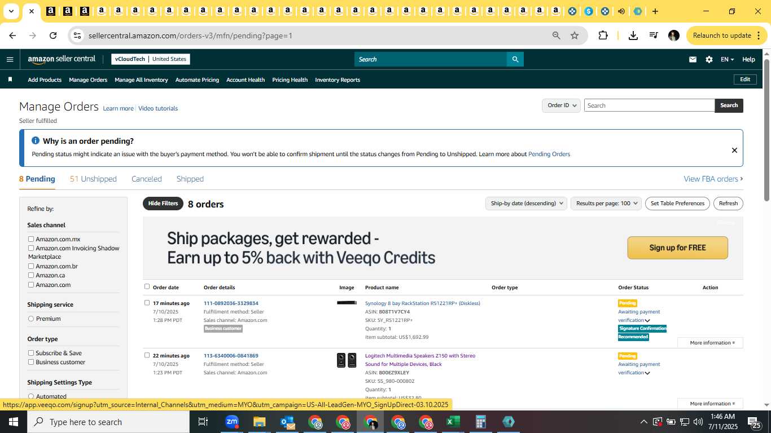771x433 pixels.
Task: Expand Awaiting payment verification for Logitech order
Action: point(647,373)
